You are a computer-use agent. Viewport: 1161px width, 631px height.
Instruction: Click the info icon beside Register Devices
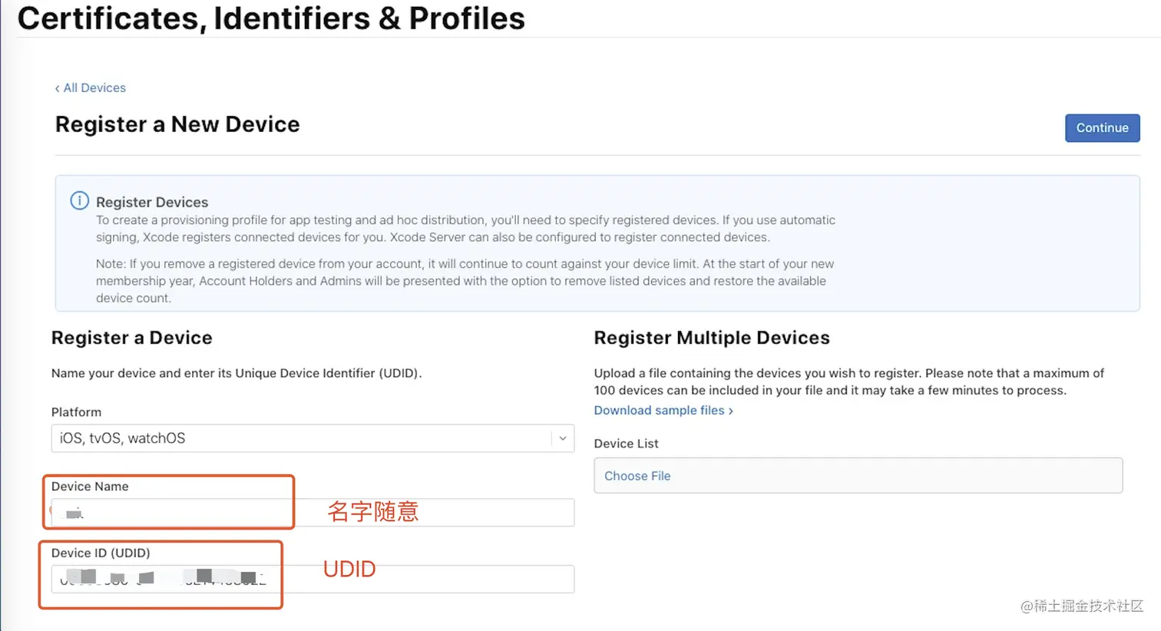point(79,201)
